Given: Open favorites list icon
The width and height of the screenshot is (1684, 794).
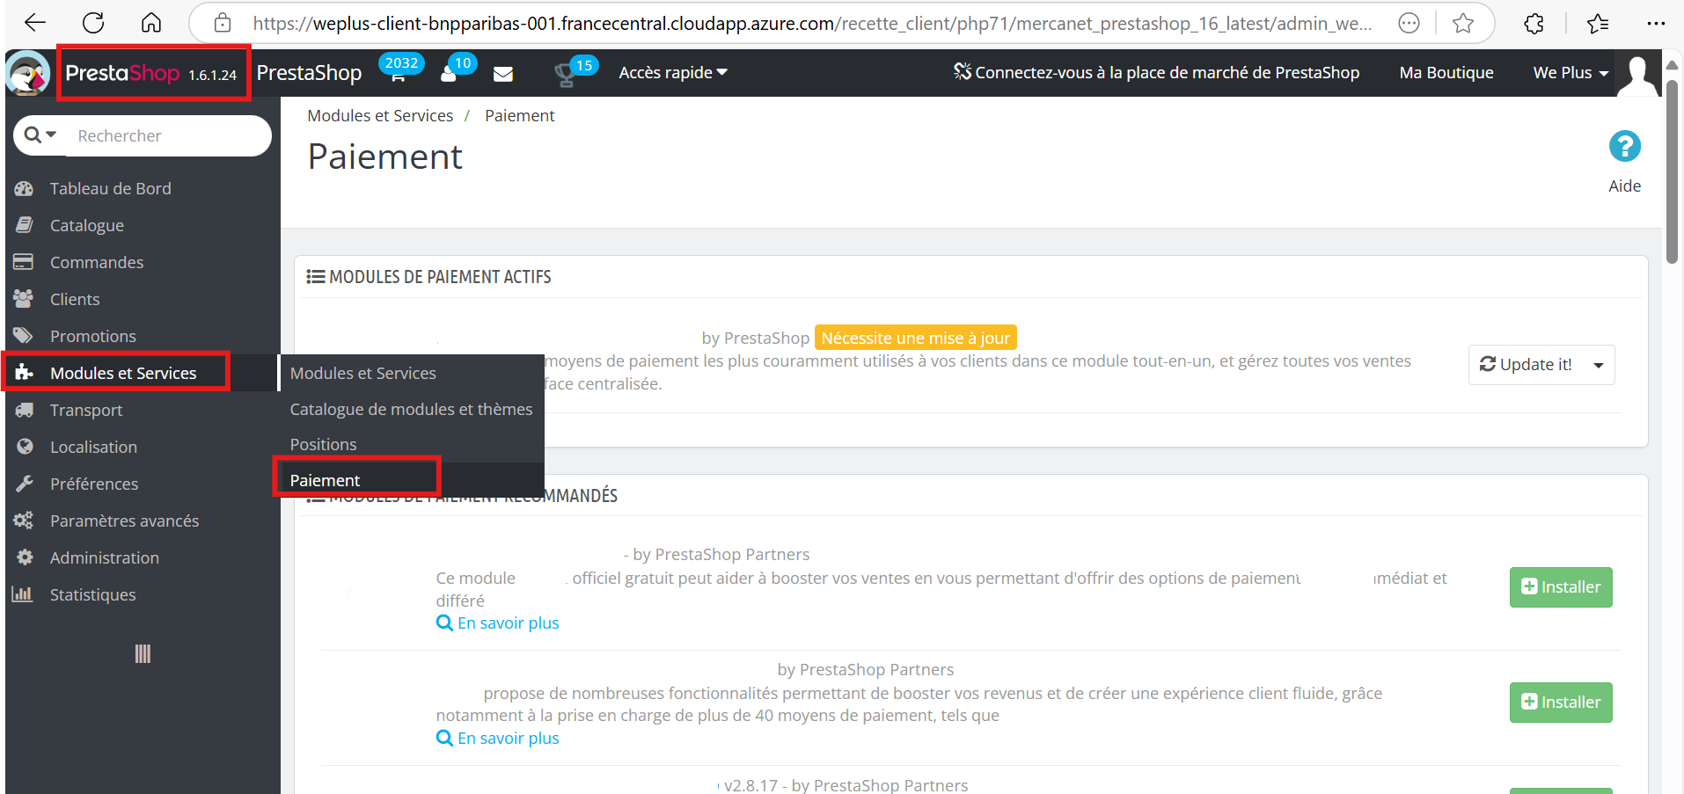Looking at the screenshot, I should (1598, 23).
